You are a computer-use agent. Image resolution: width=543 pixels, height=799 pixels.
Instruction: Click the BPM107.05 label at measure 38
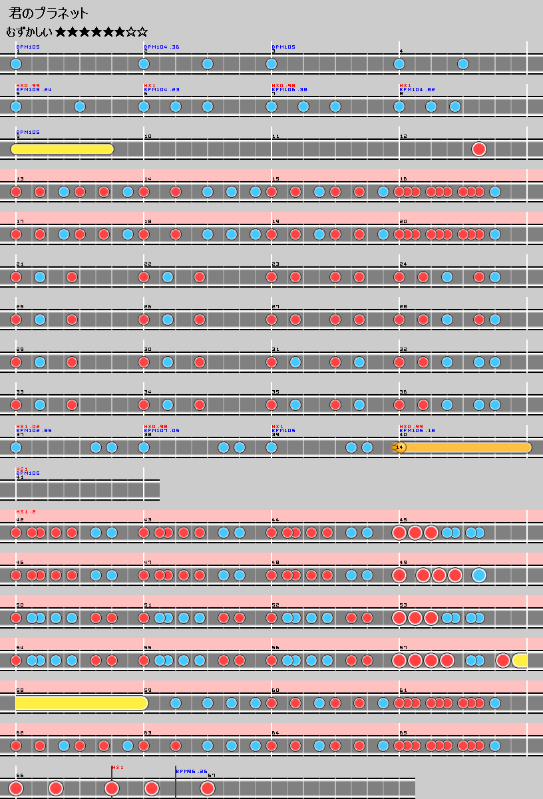(x=162, y=431)
